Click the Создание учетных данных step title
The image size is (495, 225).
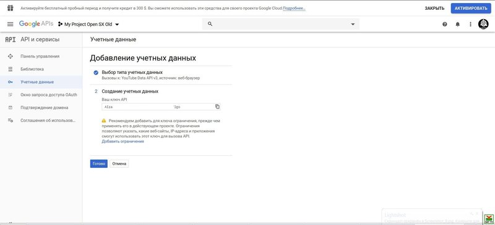[x=130, y=92]
